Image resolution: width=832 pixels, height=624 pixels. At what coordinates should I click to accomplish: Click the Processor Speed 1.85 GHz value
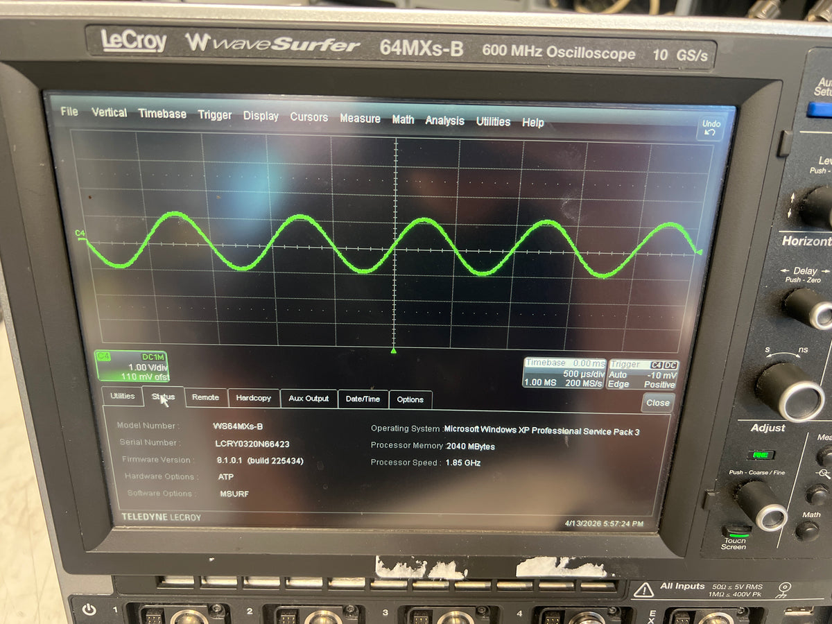pos(463,463)
